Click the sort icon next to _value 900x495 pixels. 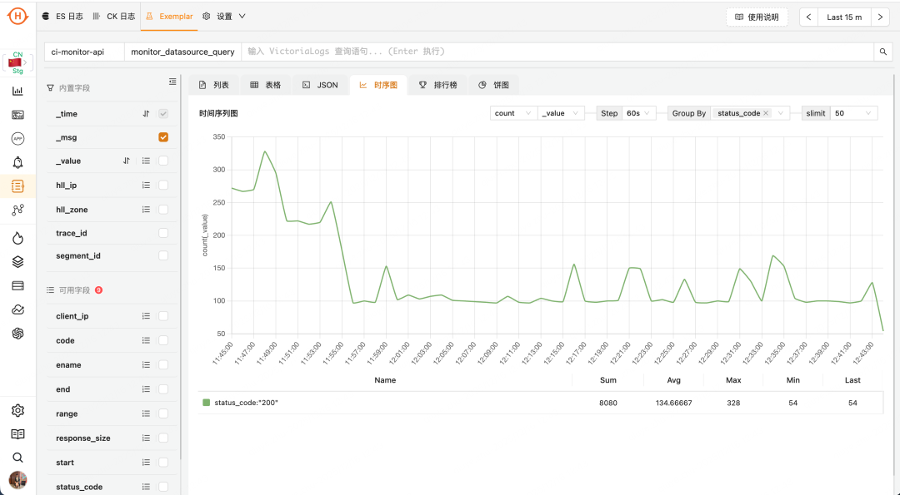click(x=127, y=161)
